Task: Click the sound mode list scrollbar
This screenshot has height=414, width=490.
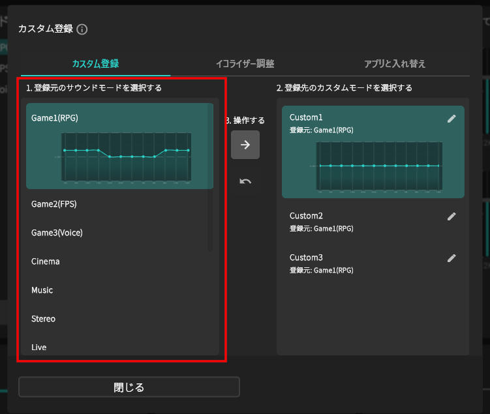Action: (210, 176)
